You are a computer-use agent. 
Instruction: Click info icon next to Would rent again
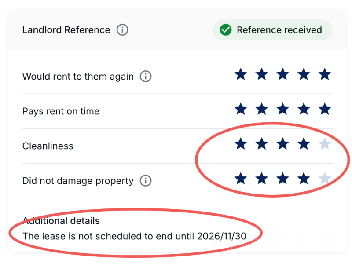[146, 76]
